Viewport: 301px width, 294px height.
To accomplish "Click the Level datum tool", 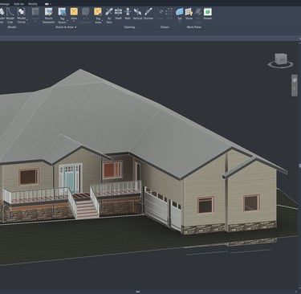I will pos(161,14).
